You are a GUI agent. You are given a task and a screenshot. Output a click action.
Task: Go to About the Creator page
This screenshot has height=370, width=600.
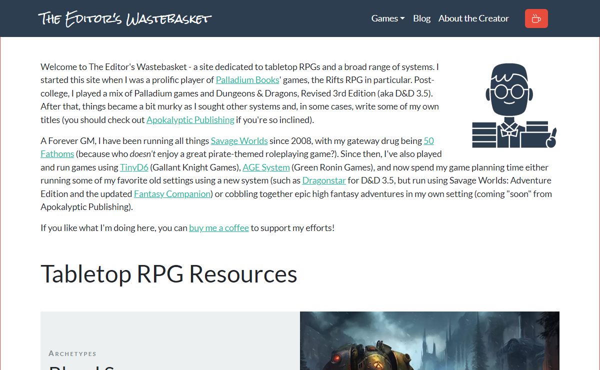tap(473, 18)
